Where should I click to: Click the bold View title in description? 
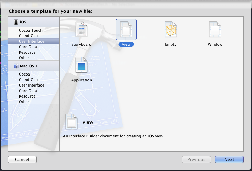coord(88,122)
